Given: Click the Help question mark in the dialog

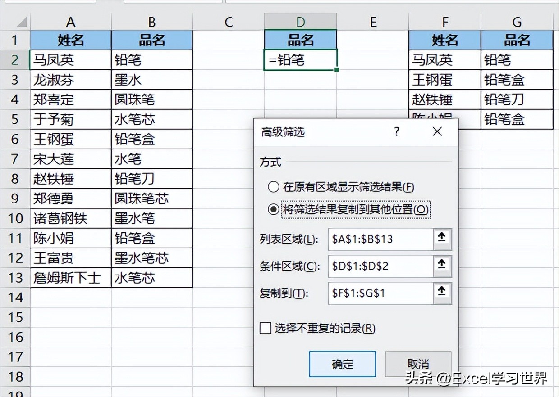Looking at the screenshot, I should coord(396,131).
